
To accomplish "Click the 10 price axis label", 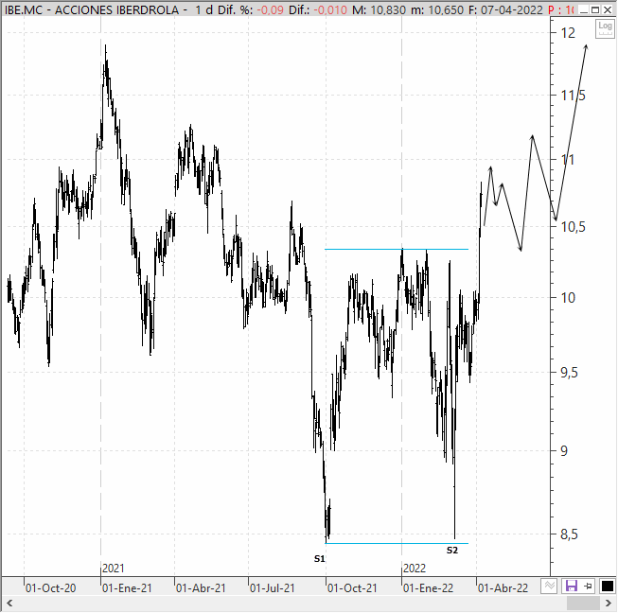I will (x=569, y=297).
